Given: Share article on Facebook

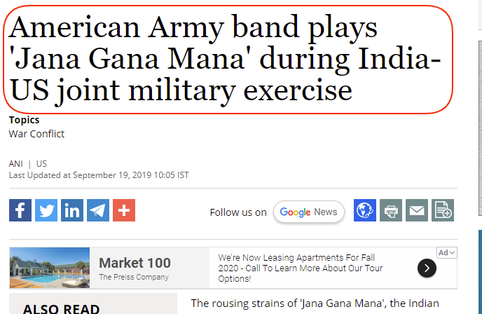Looking at the screenshot, I should 20,210.
